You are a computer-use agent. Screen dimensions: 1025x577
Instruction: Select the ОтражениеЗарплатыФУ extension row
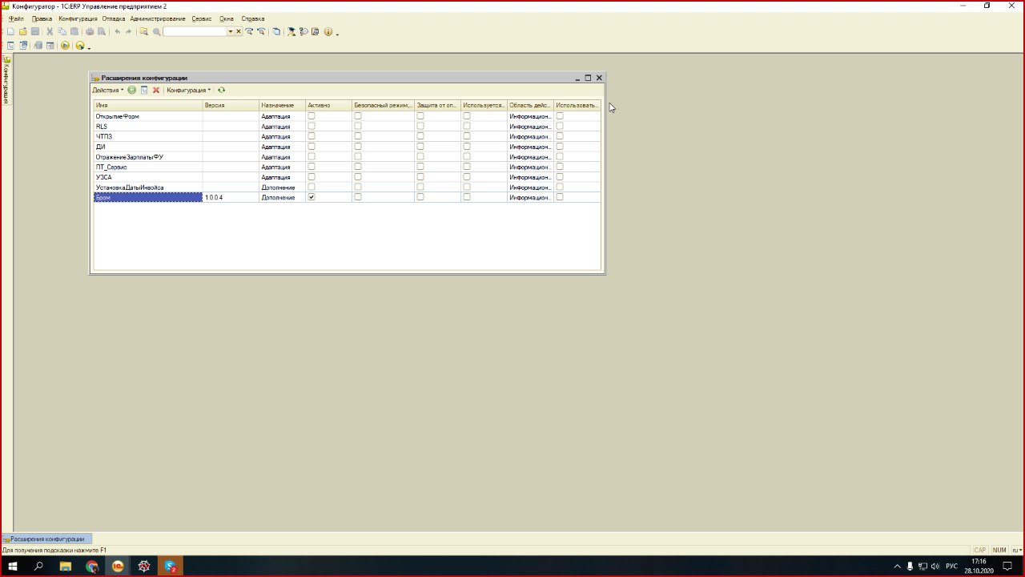pyautogui.click(x=347, y=156)
